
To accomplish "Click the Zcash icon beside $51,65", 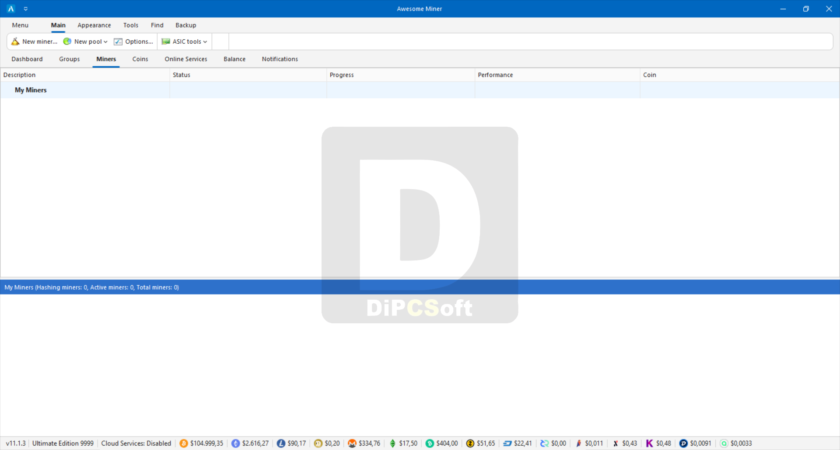I will tap(470, 443).
